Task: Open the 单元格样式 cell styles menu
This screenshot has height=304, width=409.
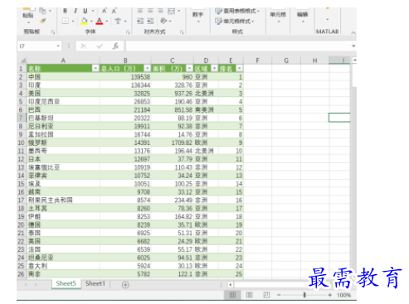Action: click(x=235, y=21)
